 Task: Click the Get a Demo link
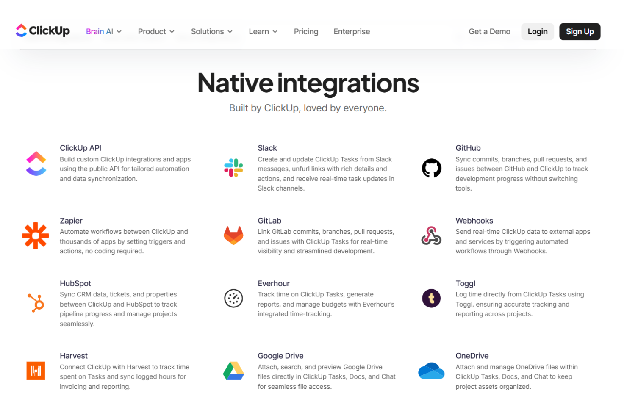pos(489,32)
